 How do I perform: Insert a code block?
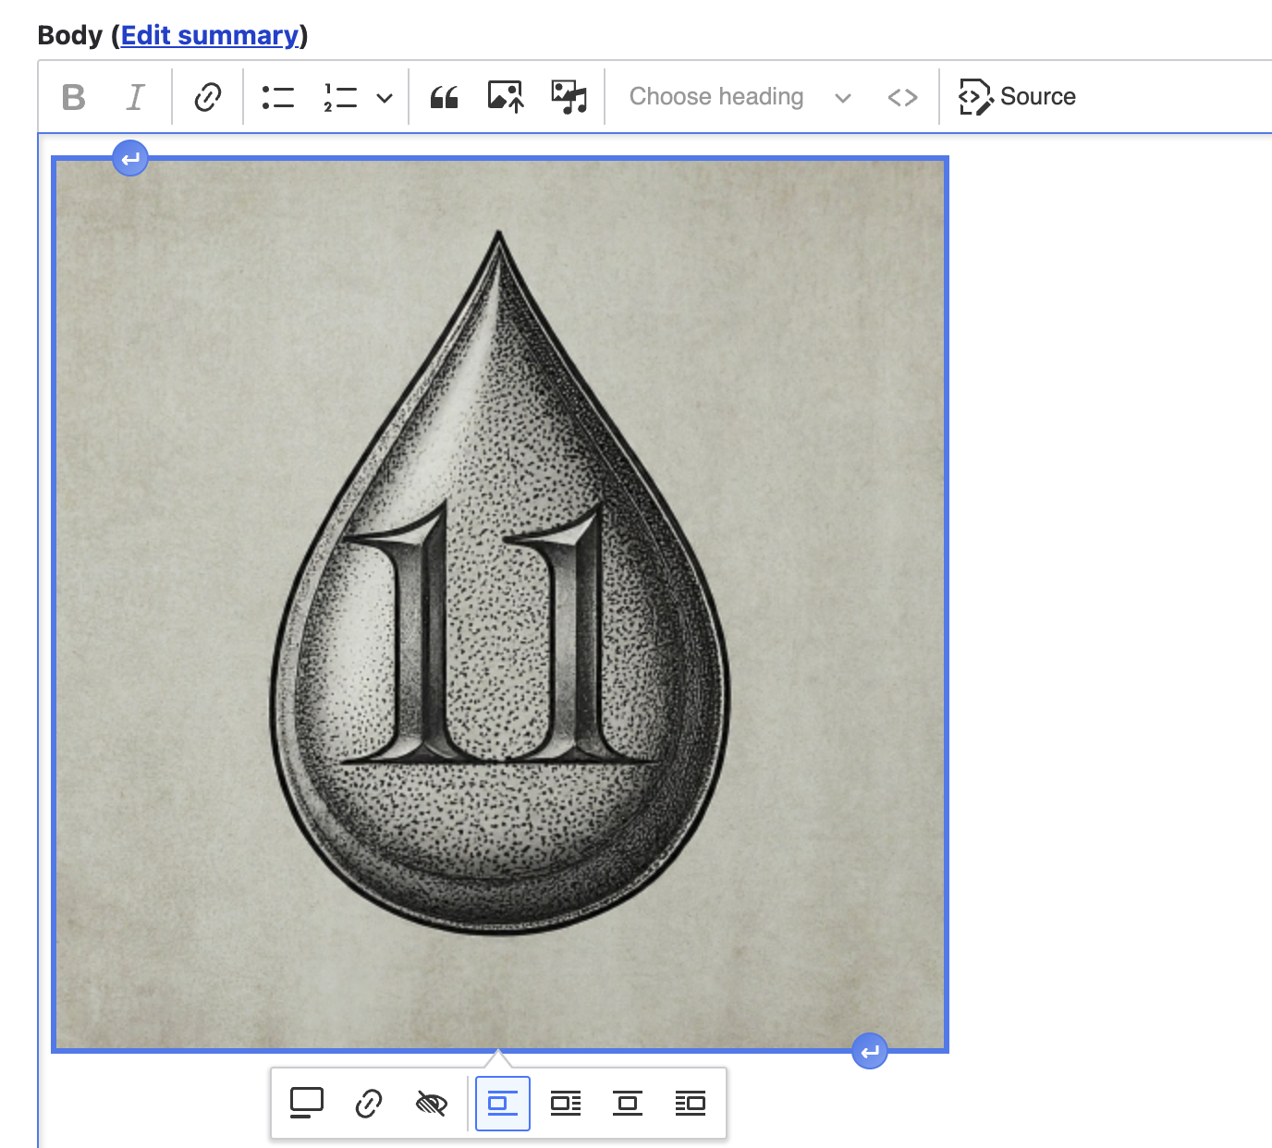[903, 96]
